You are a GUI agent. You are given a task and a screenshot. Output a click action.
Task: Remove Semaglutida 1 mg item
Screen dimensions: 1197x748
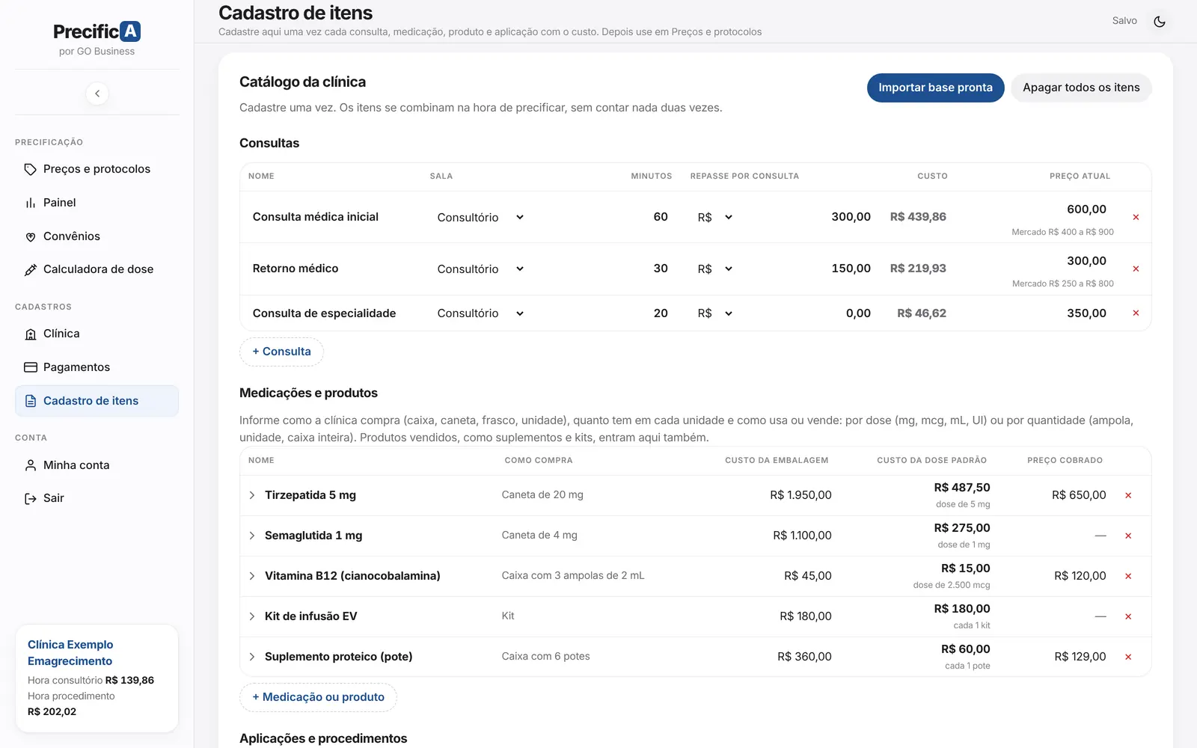tap(1128, 536)
